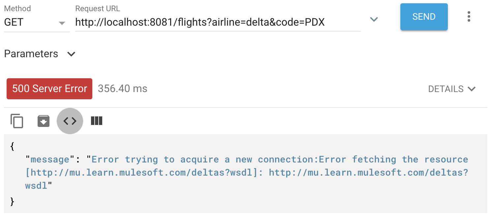The height and width of the screenshot is (219, 494).
Task: Click the Request URL label
Action: tap(98, 9)
